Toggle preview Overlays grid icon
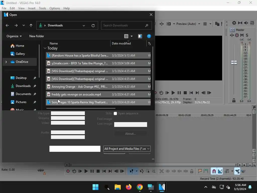257x193 pixels. [205, 24]
